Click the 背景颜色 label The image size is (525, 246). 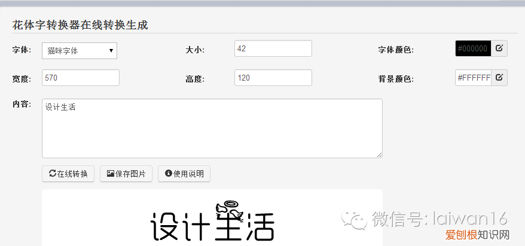396,79
